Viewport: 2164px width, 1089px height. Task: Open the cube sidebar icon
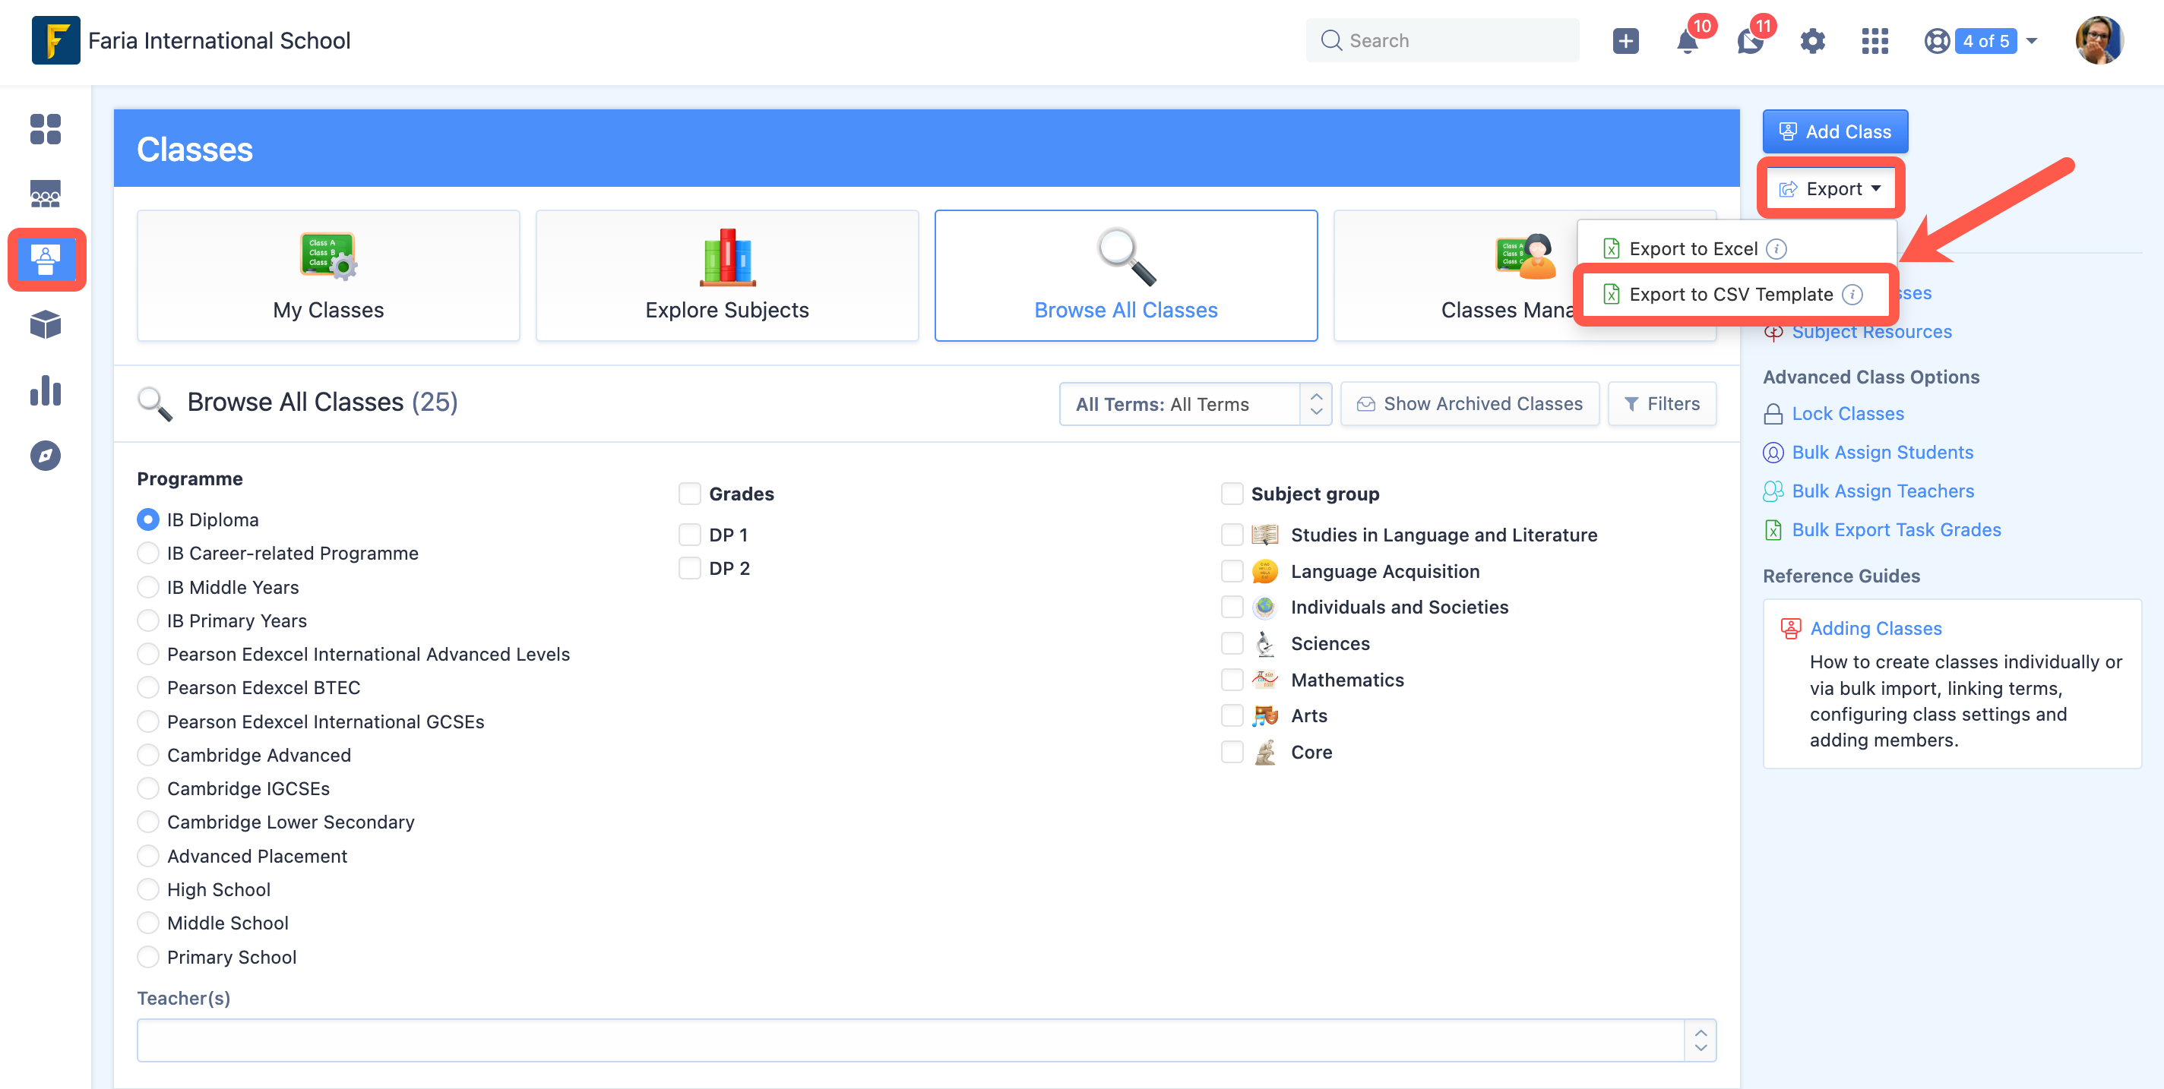[x=46, y=324]
